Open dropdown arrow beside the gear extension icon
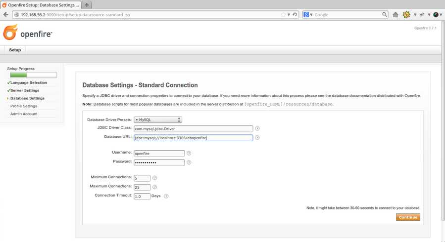 [415, 15]
